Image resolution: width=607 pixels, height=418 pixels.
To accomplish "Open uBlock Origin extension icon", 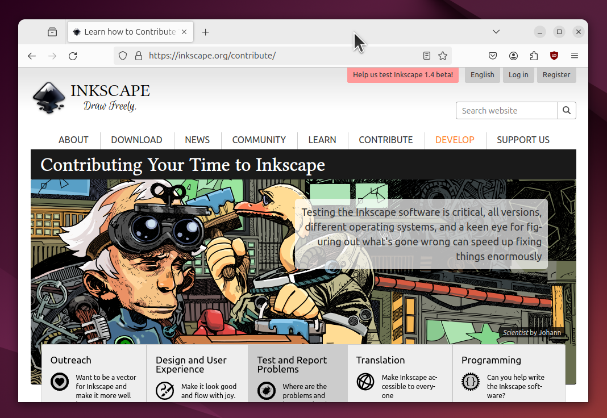I will (554, 56).
